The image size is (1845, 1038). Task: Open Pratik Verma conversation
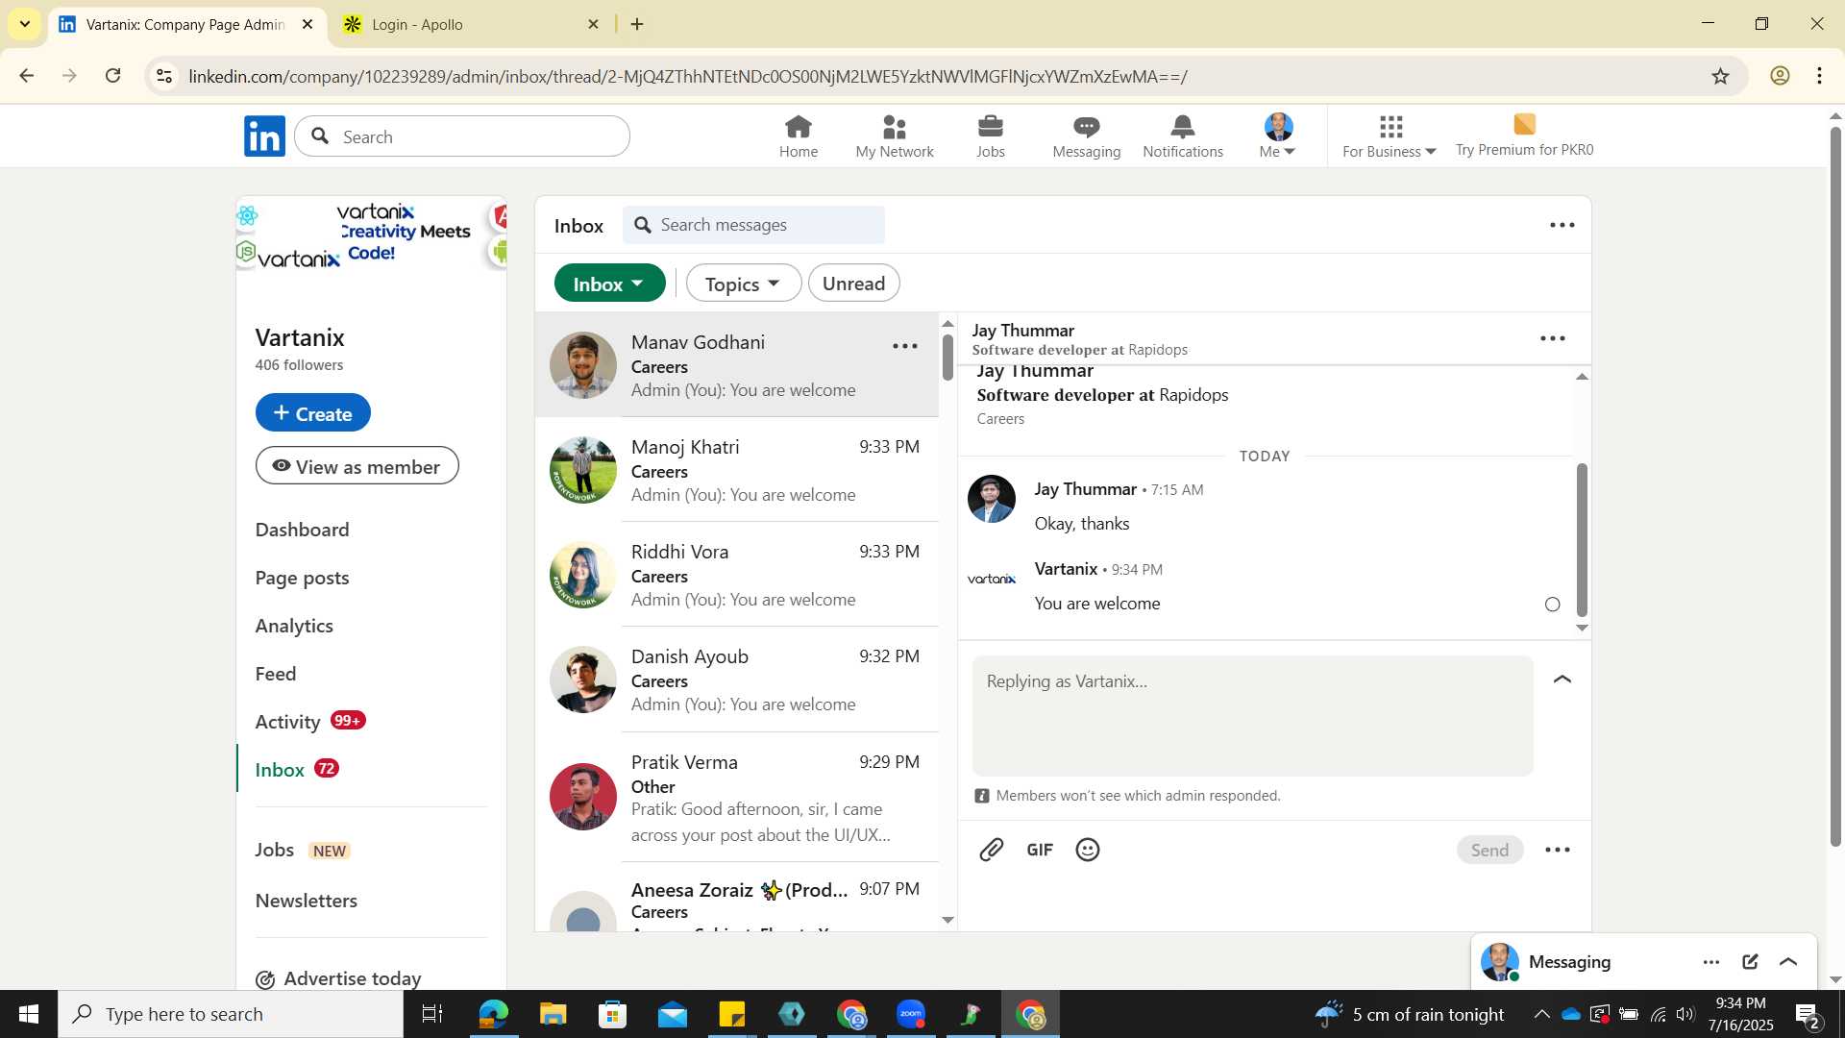(x=737, y=797)
